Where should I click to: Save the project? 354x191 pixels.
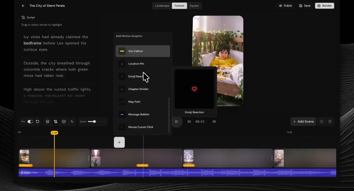305,6
